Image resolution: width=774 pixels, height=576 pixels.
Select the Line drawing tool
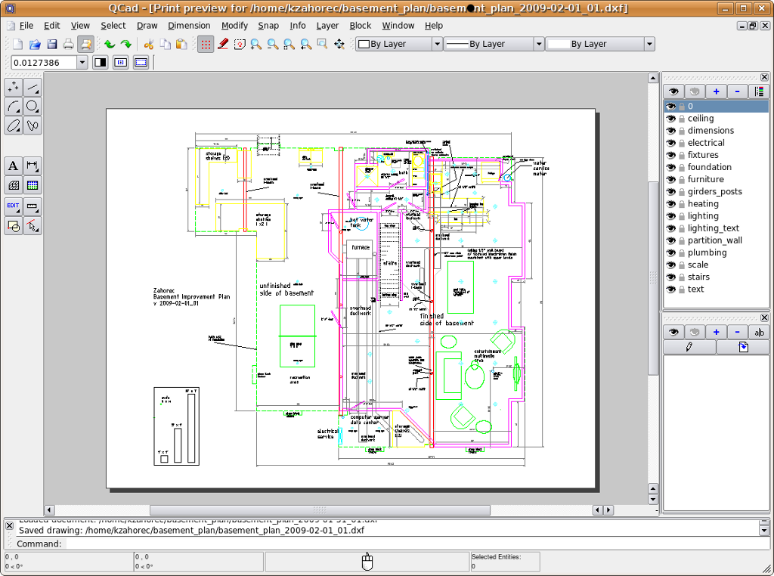point(33,87)
